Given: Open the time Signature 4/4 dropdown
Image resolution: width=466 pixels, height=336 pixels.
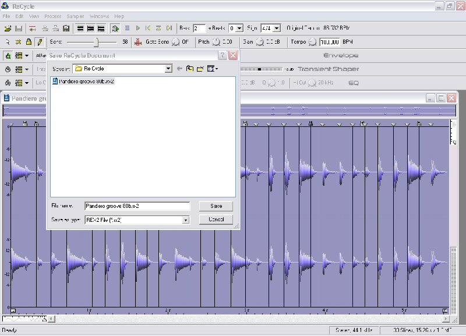Looking at the screenshot, I should [x=277, y=28].
